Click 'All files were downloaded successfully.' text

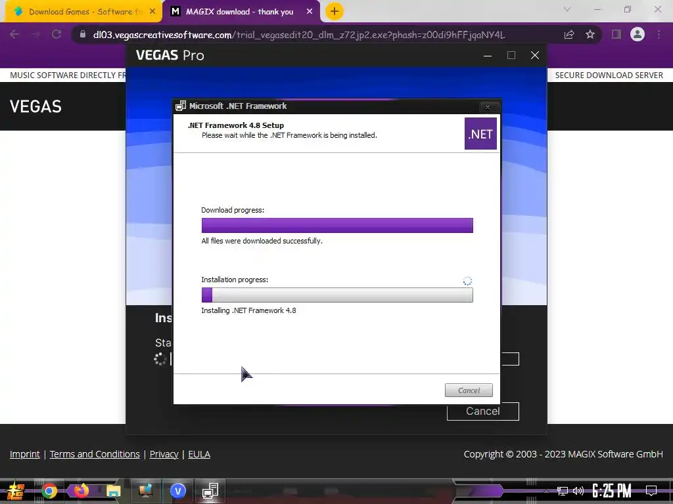click(262, 241)
